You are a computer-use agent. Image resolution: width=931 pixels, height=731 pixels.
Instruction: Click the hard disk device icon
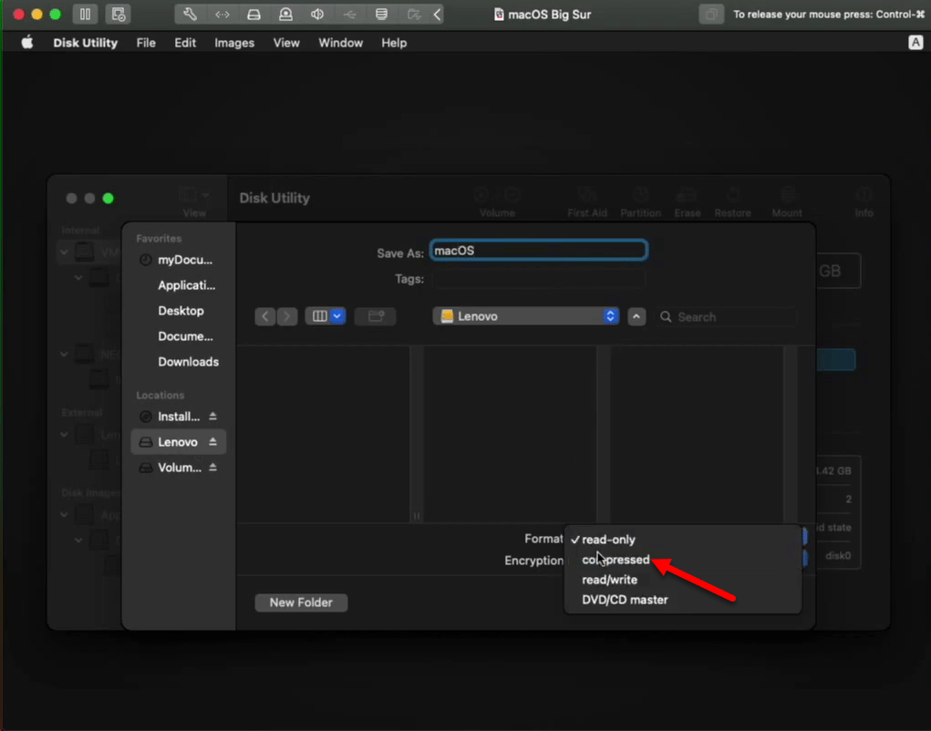coord(253,15)
